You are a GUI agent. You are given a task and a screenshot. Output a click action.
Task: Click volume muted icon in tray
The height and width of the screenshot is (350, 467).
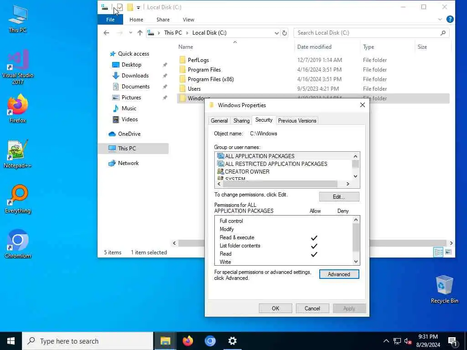[x=408, y=341]
